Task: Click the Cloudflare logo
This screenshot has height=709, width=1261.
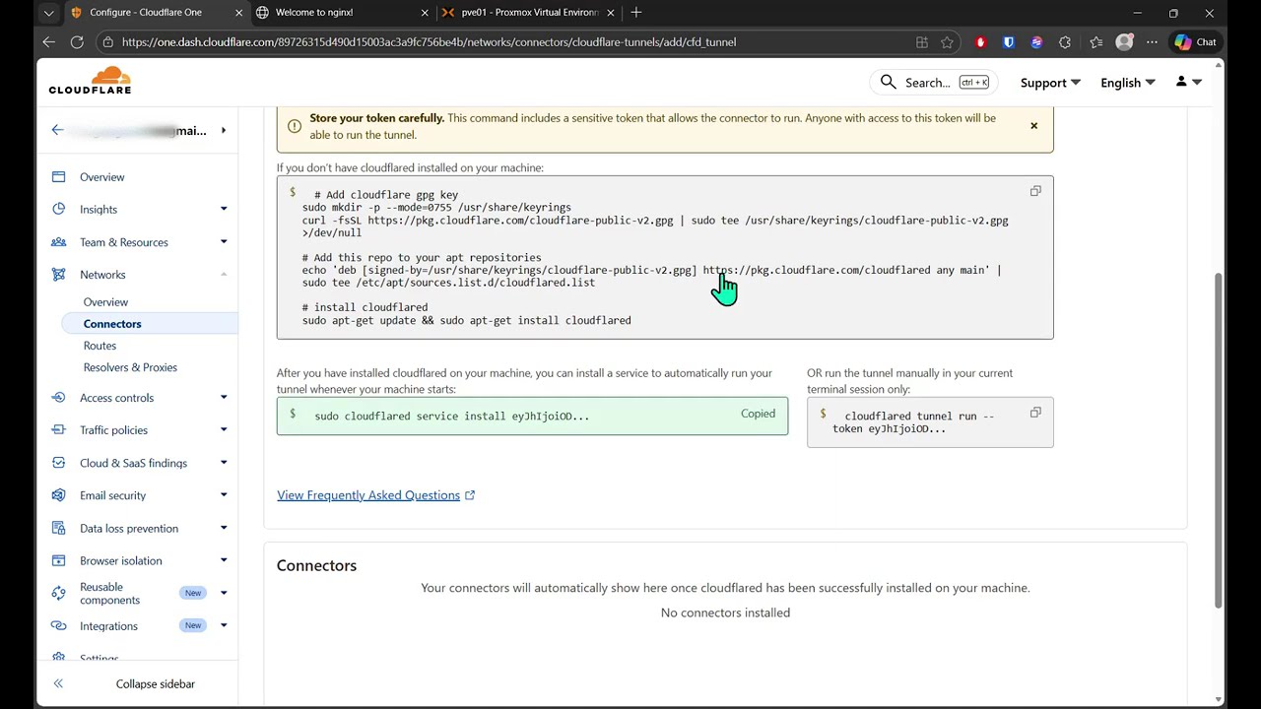Action: coord(90,81)
